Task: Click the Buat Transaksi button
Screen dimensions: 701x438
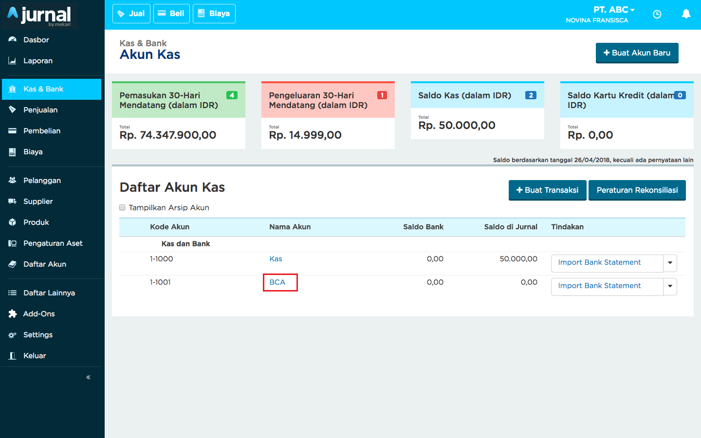Action: (547, 190)
